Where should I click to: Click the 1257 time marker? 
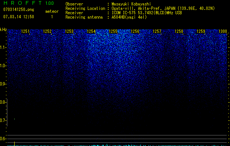[x=157, y=31]
